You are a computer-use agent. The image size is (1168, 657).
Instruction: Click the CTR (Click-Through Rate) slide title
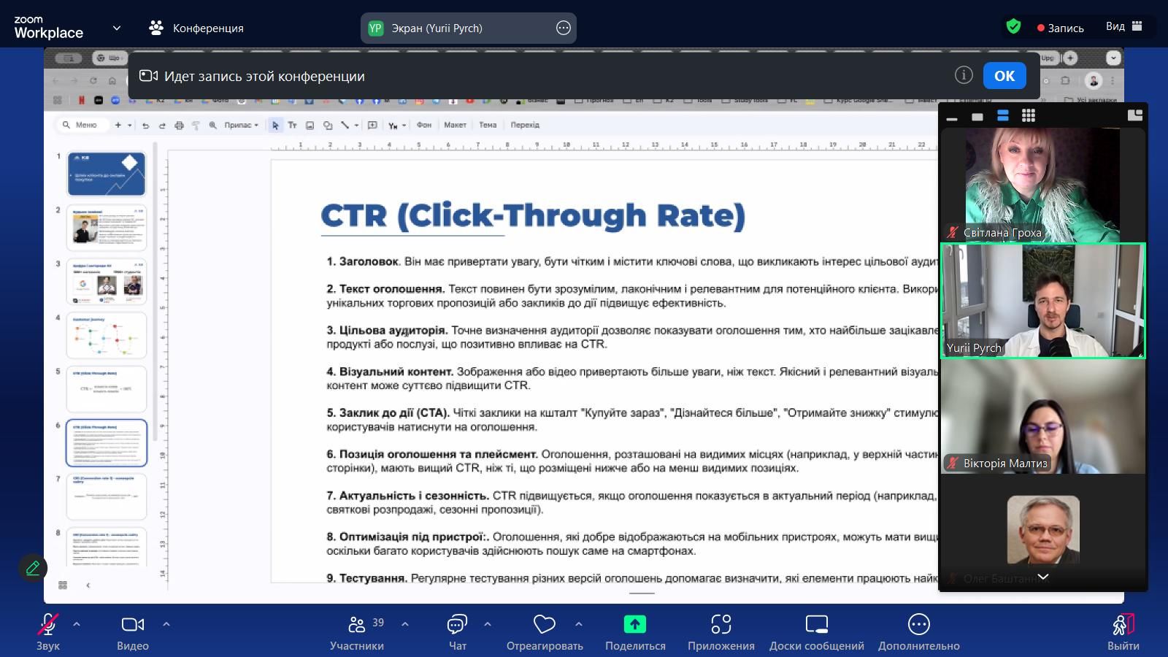pos(533,215)
